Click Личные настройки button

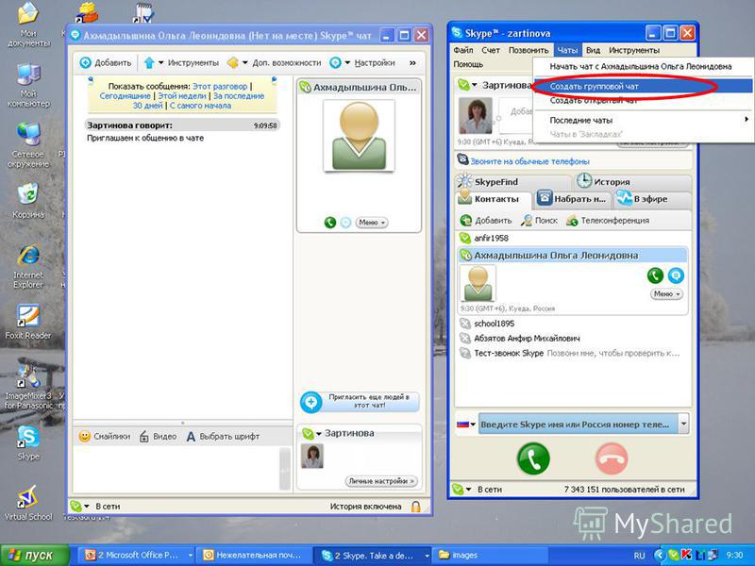[381, 481]
